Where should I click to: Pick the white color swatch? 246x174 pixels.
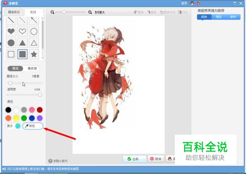click(16, 110)
